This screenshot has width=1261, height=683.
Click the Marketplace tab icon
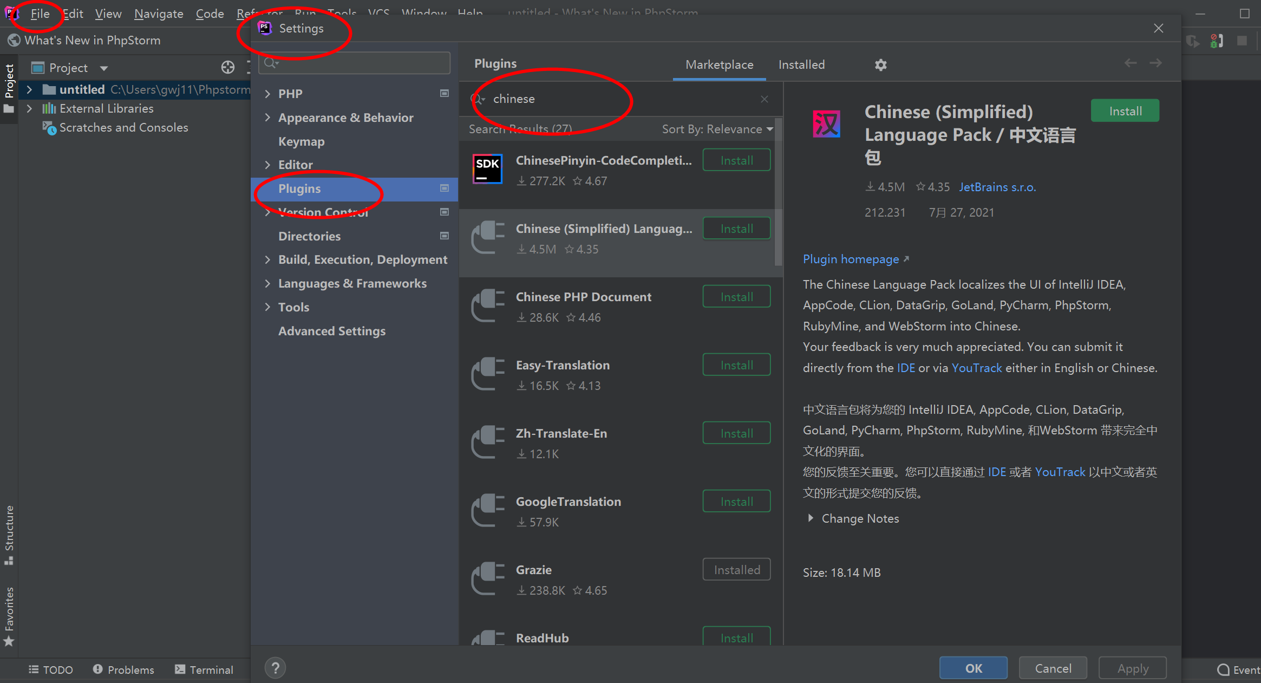(x=720, y=65)
